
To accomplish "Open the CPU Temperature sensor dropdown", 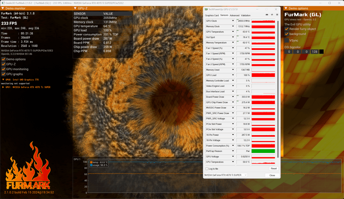I will click(233, 162).
